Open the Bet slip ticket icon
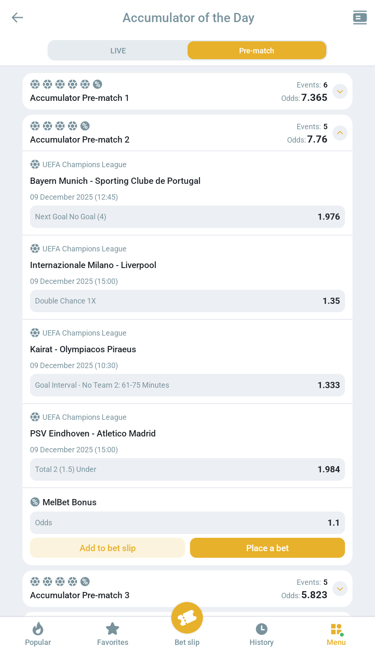The height and width of the screenshot is (652, 375). click(187, 619)
